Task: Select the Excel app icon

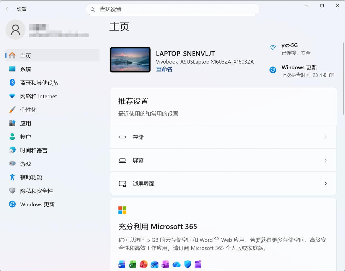Action: 132,264
